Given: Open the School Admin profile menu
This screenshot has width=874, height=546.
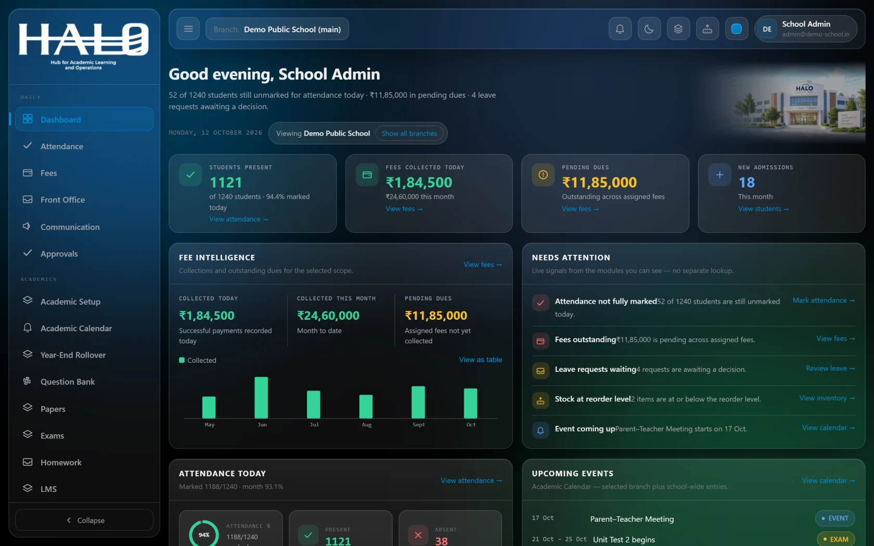Looking at the screenshot, I should [806, 29].
